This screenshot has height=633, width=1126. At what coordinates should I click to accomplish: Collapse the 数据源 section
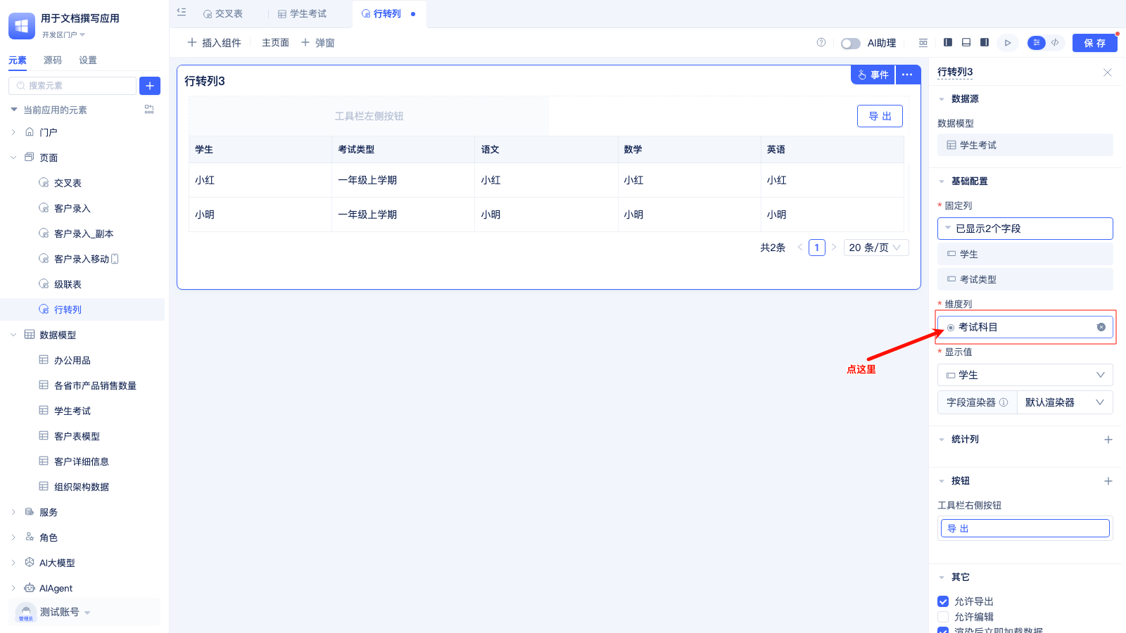[x=942, y=99]
